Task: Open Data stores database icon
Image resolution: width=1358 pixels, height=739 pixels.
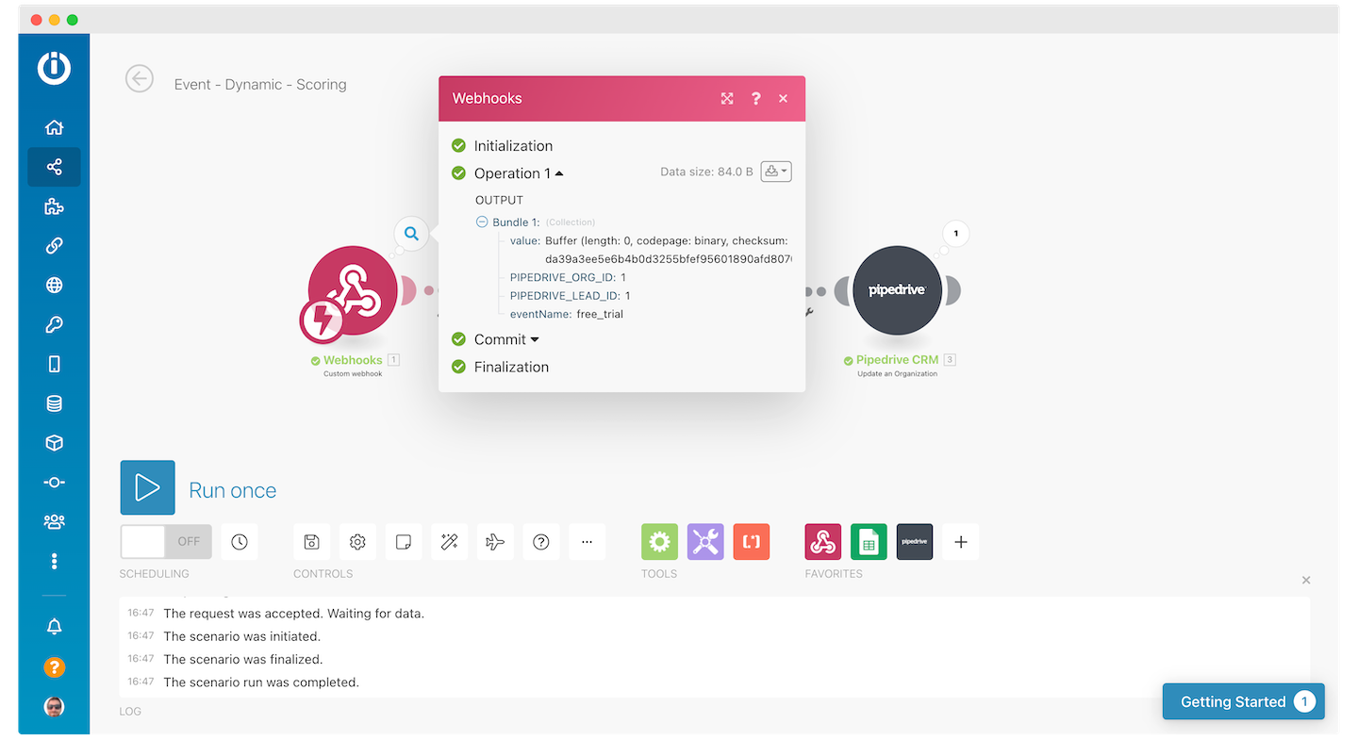Action: pyautogui.click(x=54, y=403)
